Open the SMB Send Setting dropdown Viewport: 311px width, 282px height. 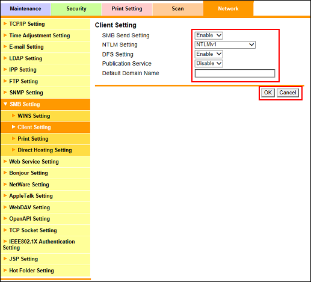[x=209, y=35]
